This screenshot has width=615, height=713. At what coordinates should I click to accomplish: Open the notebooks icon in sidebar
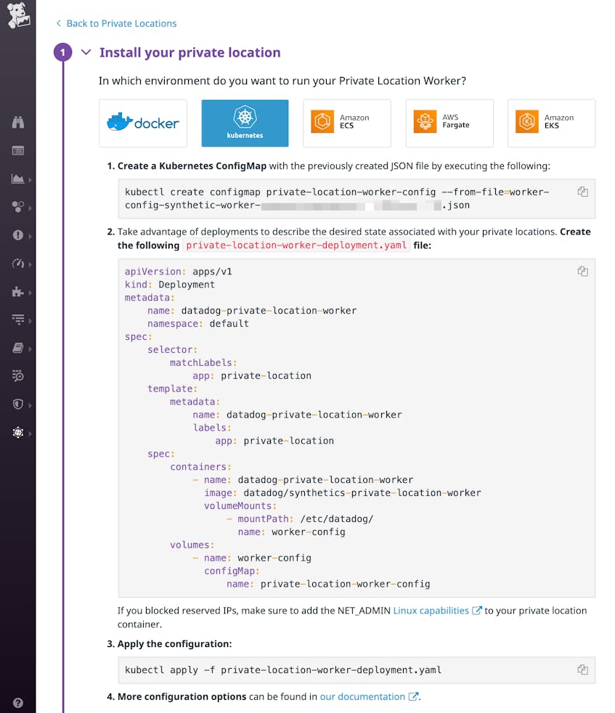pos(17,348)
